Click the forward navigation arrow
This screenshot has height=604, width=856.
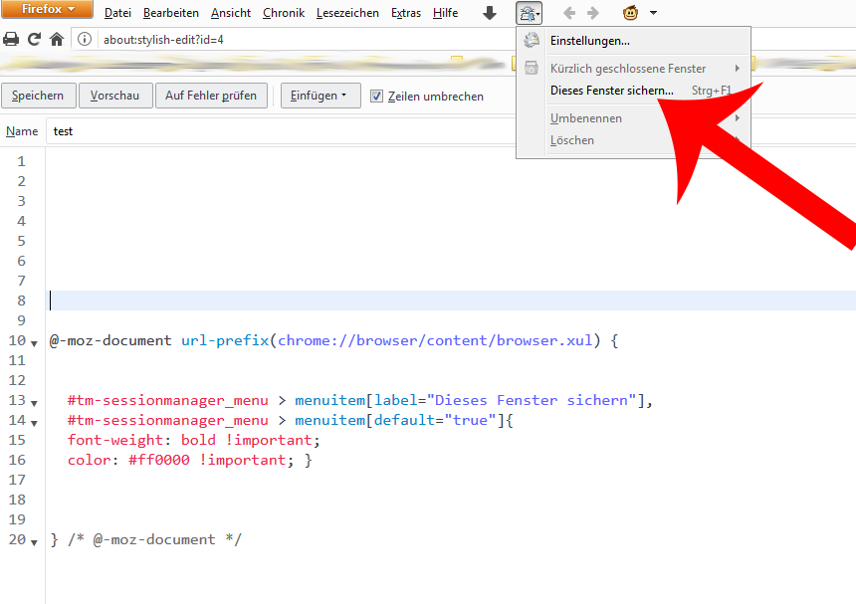(x=593, y=13)
